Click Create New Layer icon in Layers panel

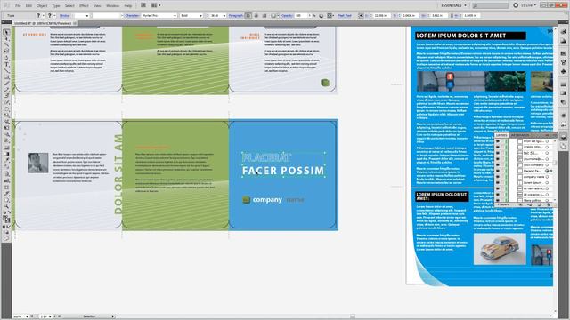click(539, 204)
